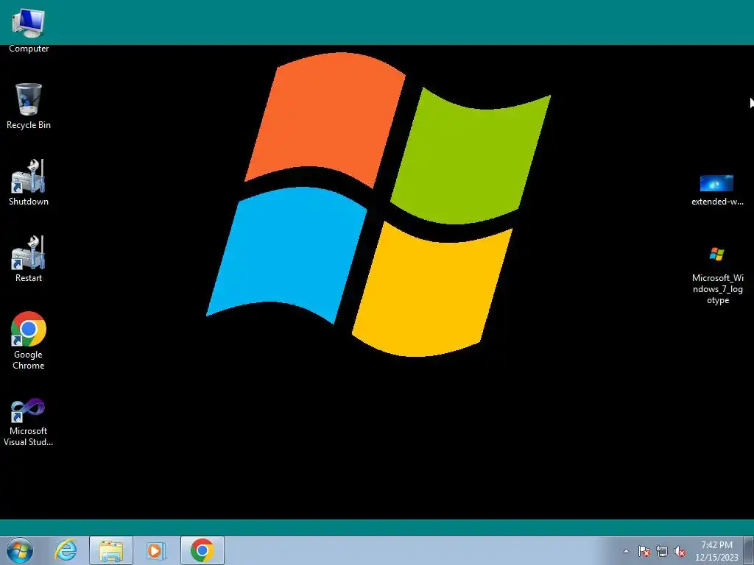Open Windows Explorer from taskbar

(x=111, y=550)
